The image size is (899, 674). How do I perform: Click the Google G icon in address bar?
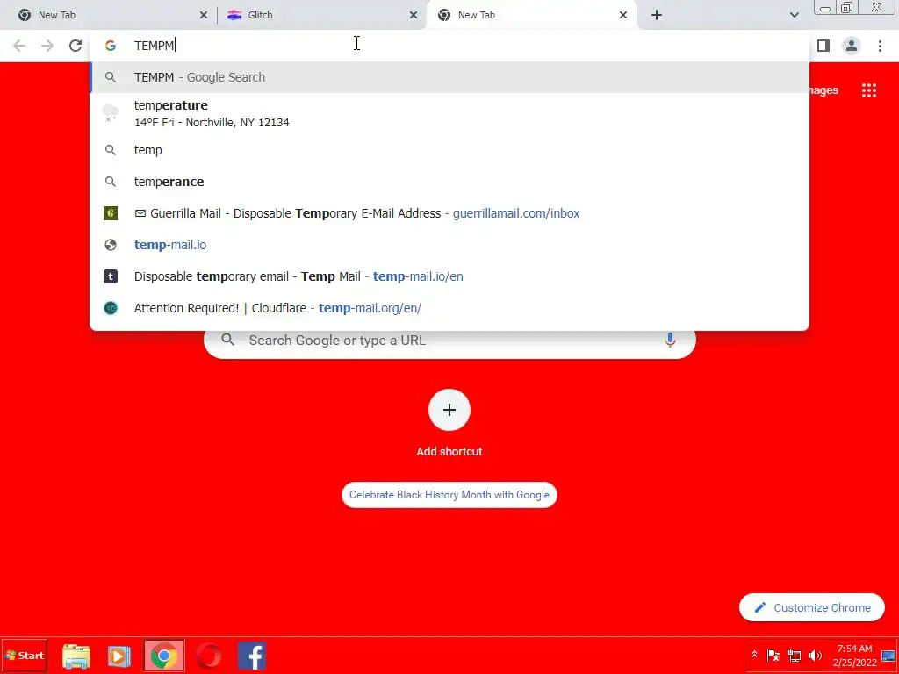click(111, 46)
